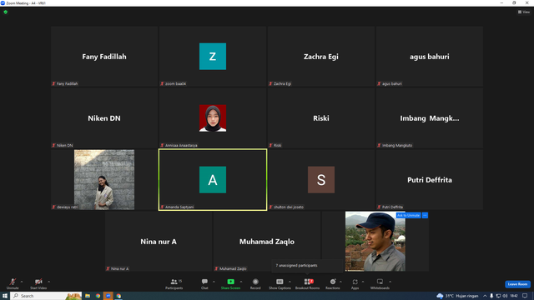The height and width of the screenshot is (300, 534).
Task: Select the shulton dwi joseto S avatar tile
Action: pyautogui.click(x=320, y=180)
